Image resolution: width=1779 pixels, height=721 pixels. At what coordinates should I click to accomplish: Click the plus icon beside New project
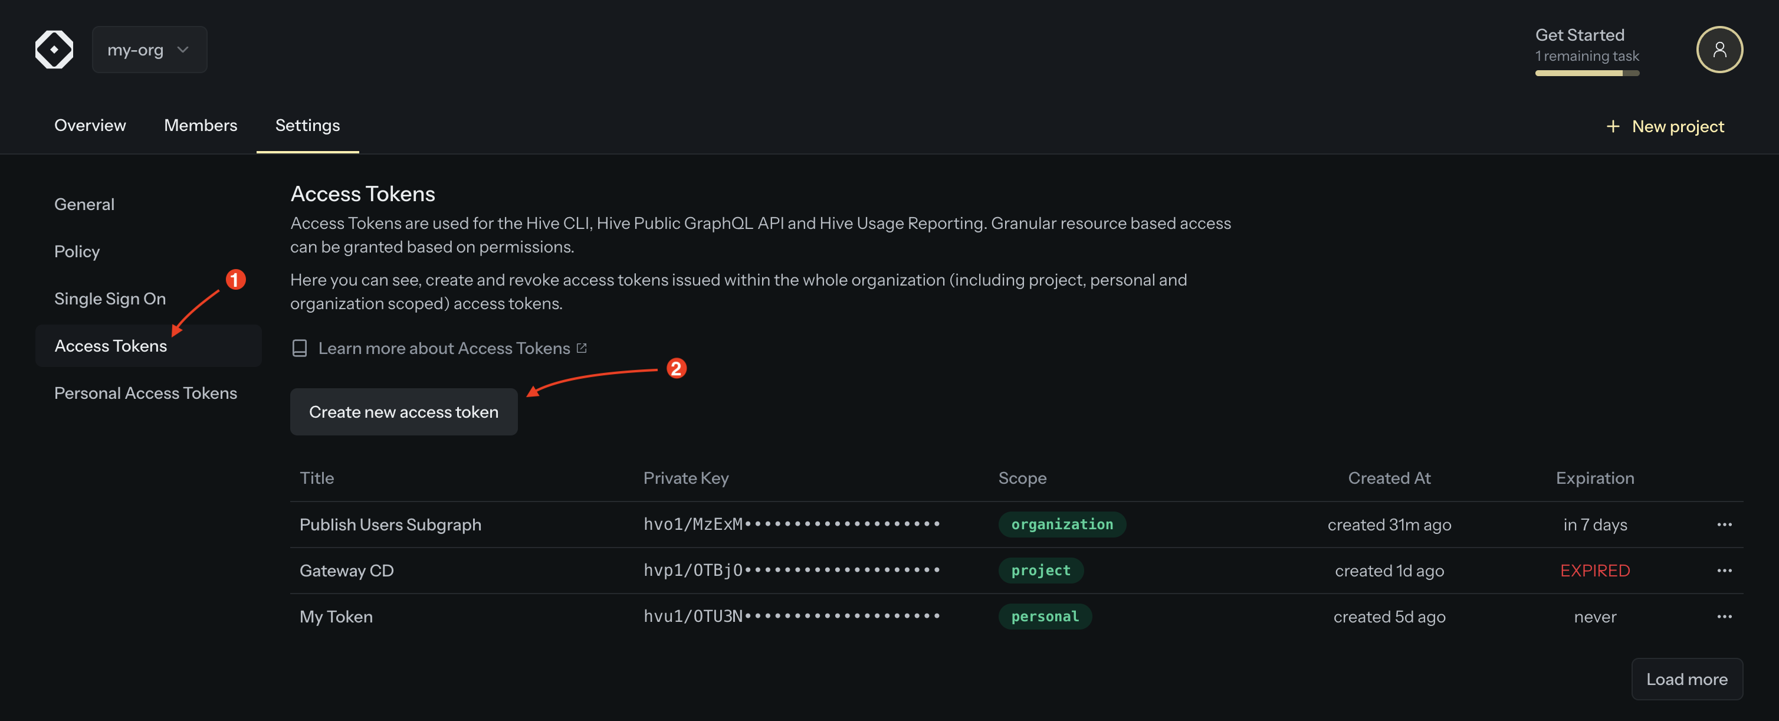[1613, 126]
